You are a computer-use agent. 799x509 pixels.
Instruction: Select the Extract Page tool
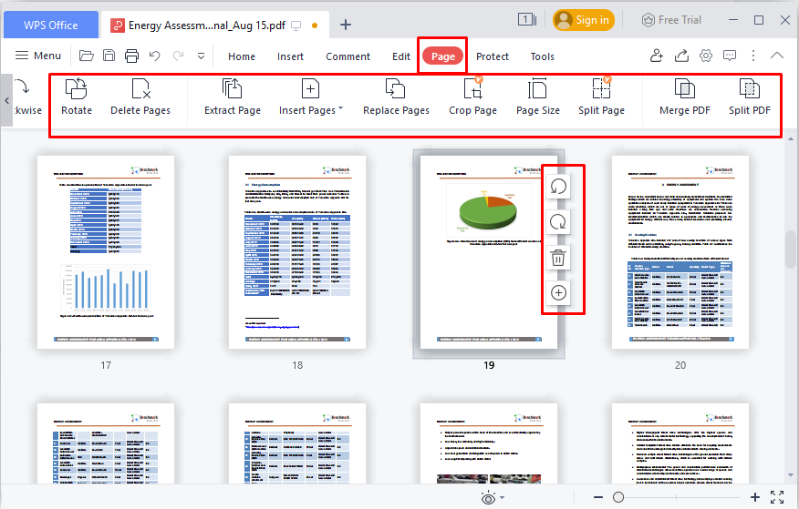click(233, 97)
